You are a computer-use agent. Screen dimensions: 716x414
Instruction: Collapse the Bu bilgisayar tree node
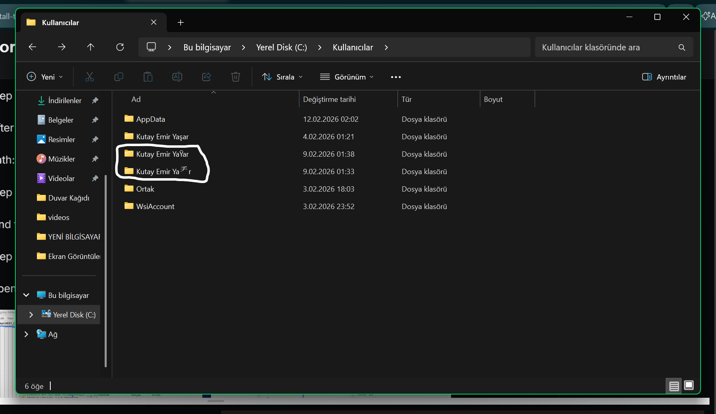[x=26, y=295]
